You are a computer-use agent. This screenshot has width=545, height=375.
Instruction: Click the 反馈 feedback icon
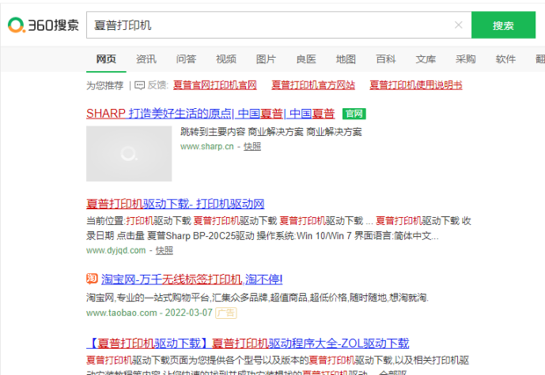pyautogui.click(x=140, y=85)
